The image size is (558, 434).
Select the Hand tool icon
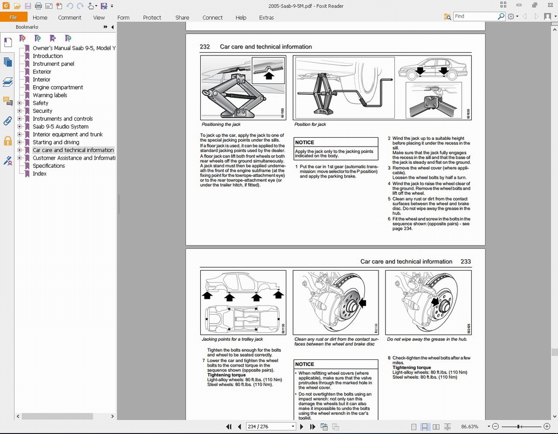(91, 6)
